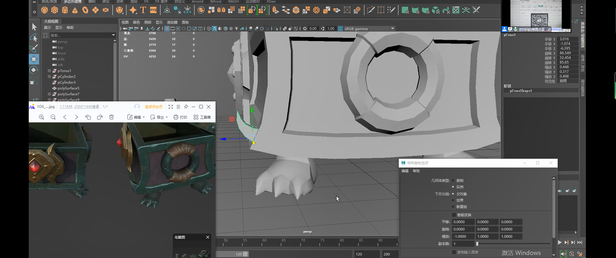Zoom in on the image viewer

(x=42, y=117)
